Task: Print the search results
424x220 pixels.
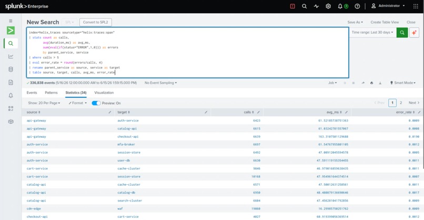Action: pos(371,83)
